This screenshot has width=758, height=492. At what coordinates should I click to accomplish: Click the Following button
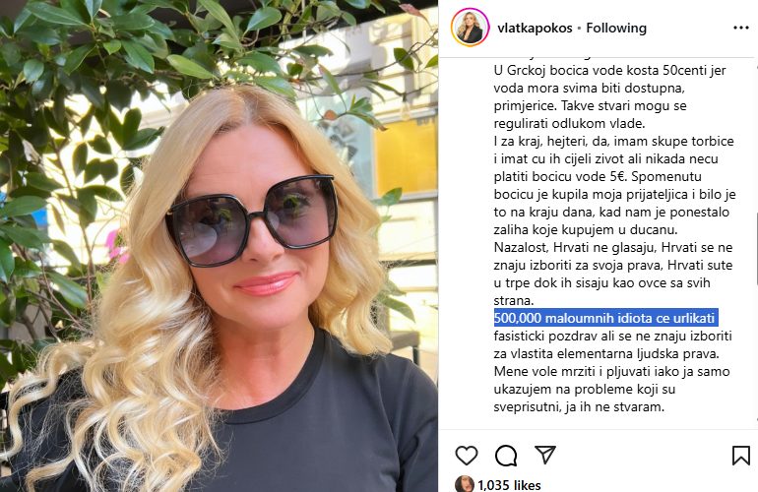(616, 28)
